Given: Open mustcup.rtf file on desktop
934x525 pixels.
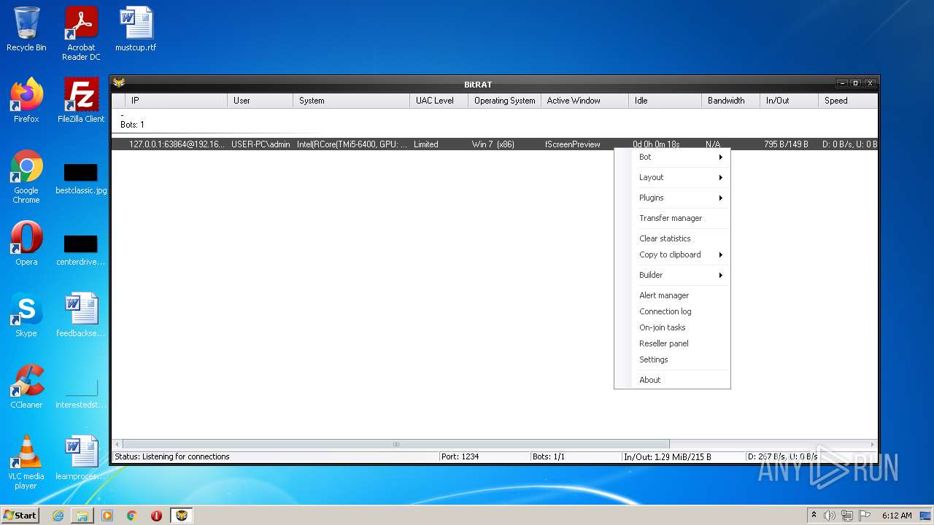Looking at the screenshot, I should point(136,29).
